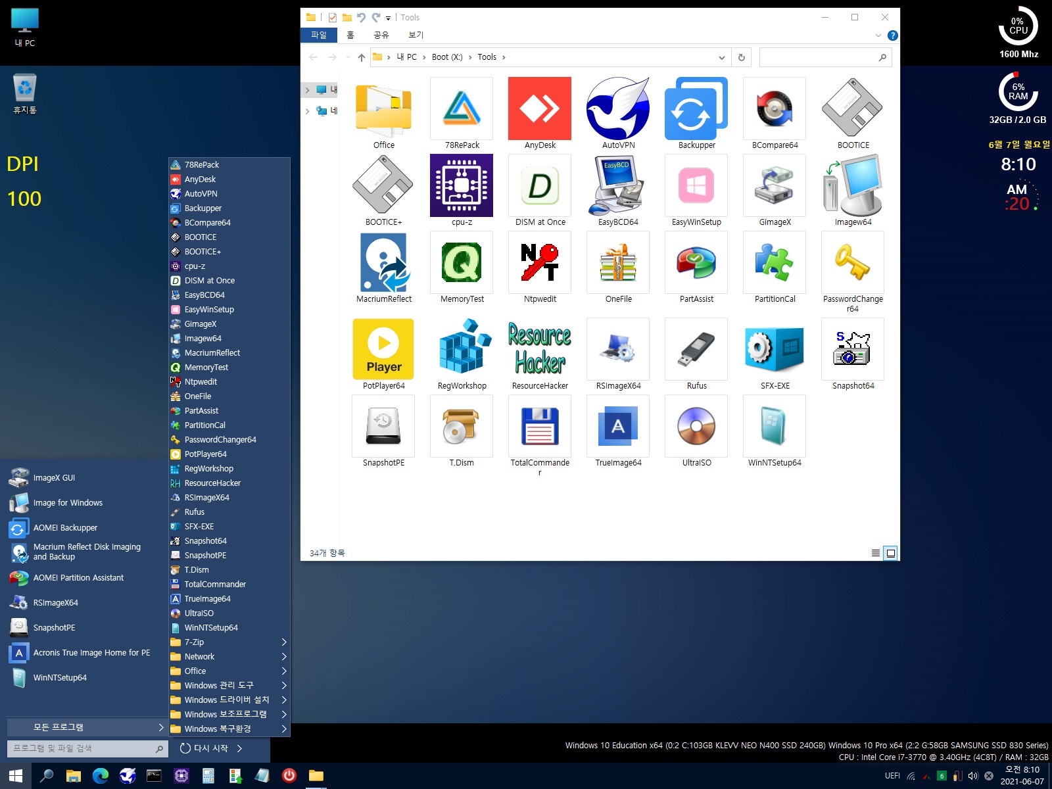
Task: Click the 다시 시작 restart button
Action: [x=203, y=748]
